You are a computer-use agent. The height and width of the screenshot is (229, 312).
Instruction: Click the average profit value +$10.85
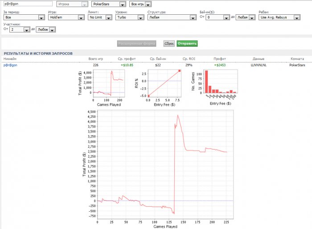(x=127, y=65)
